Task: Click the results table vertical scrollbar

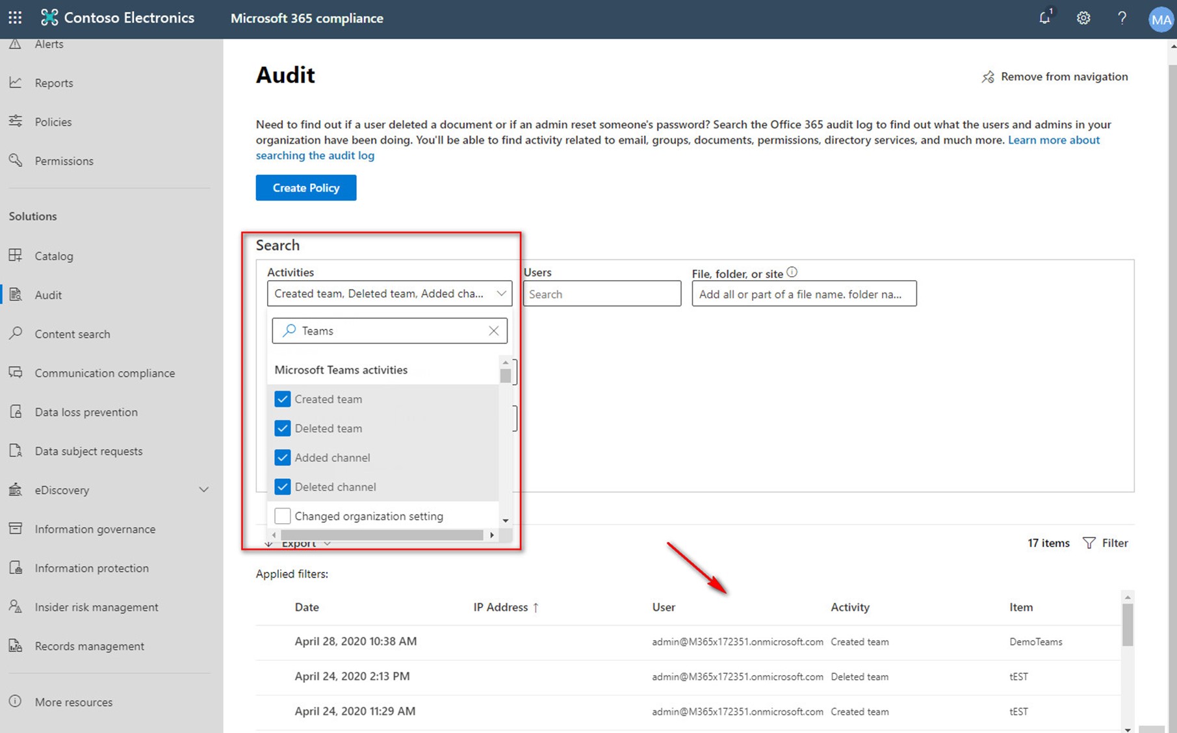Action: 1128,625
